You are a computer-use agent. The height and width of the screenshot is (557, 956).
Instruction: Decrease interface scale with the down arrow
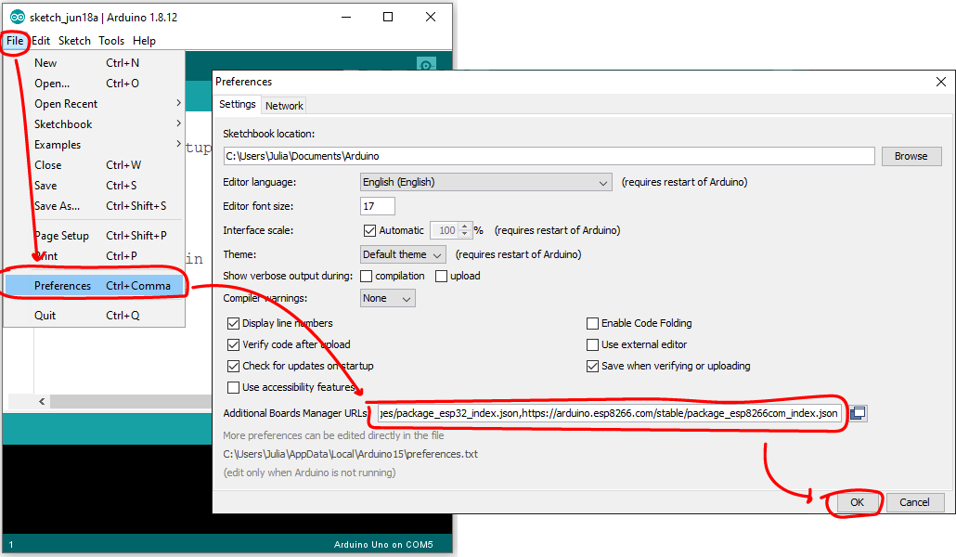tap(465, 234)
